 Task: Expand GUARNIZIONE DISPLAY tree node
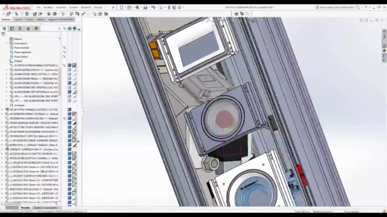click(7, 70)
